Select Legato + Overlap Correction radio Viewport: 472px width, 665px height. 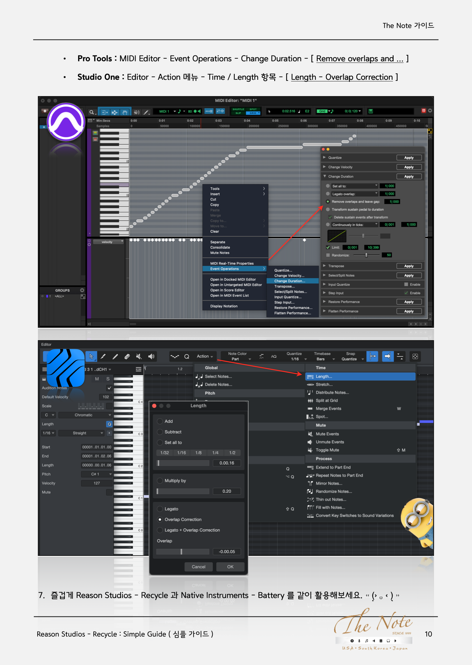pyautogui.click(x=160, y=530)
